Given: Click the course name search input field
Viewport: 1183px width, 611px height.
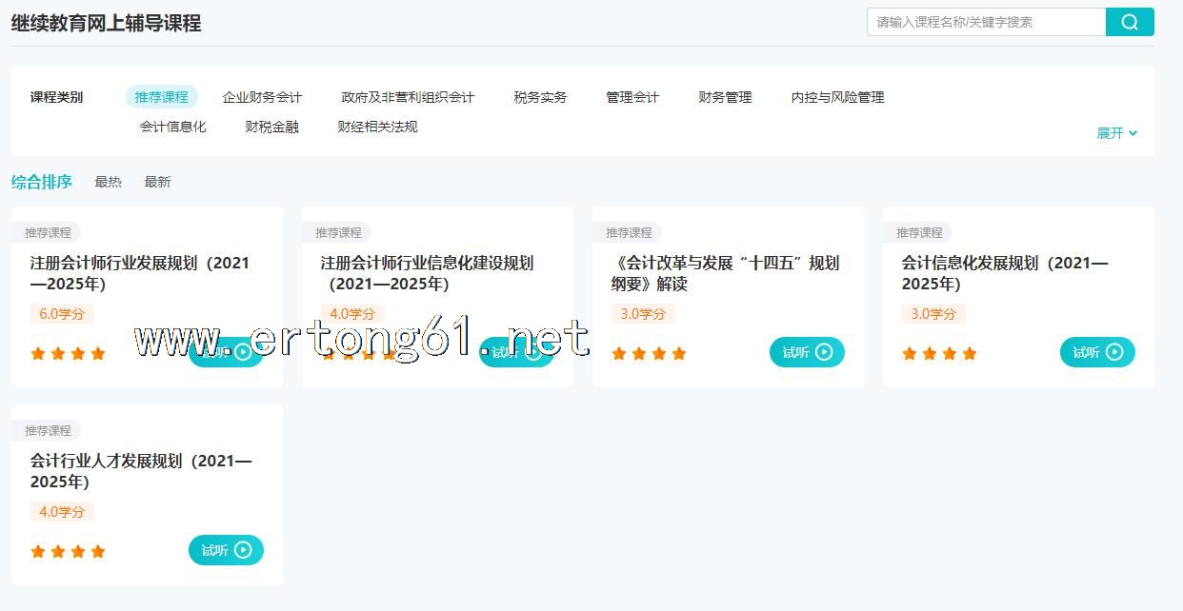Looking at the screenshot, I should tap(985, 22).
